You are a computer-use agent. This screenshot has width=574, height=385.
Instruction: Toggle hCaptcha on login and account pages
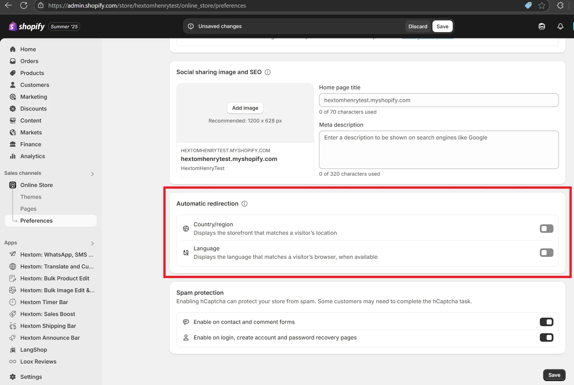click(x=546, y=337)
